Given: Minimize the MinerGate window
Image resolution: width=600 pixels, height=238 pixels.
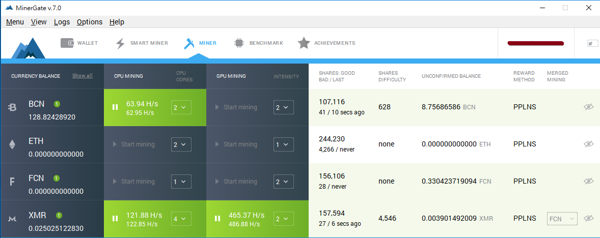Looking at the screenshot, I should coord(542,8).
